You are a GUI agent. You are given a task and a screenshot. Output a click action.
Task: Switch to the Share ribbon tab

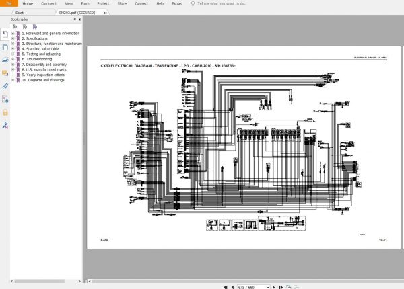point(122,3)
